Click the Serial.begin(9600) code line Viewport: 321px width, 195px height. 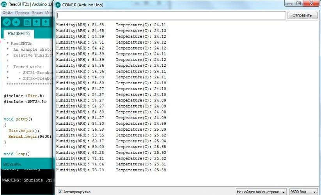tap(29, 136)
